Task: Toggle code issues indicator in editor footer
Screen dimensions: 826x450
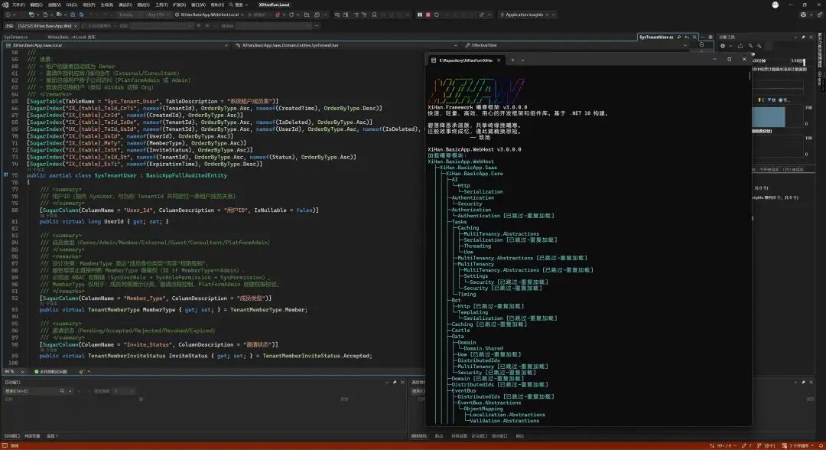Action: click(50, 371)
